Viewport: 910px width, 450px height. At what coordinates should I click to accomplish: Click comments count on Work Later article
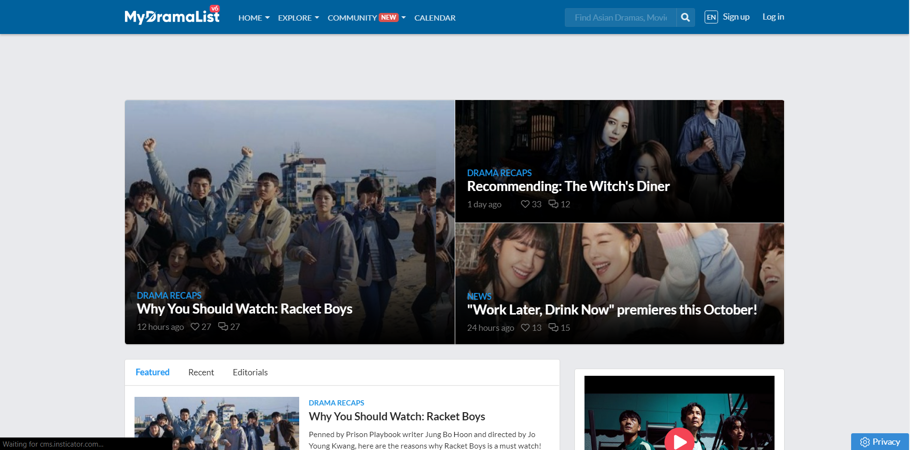[554, 327]
